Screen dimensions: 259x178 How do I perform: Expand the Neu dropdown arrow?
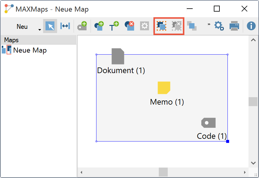[x=40, y=29]
